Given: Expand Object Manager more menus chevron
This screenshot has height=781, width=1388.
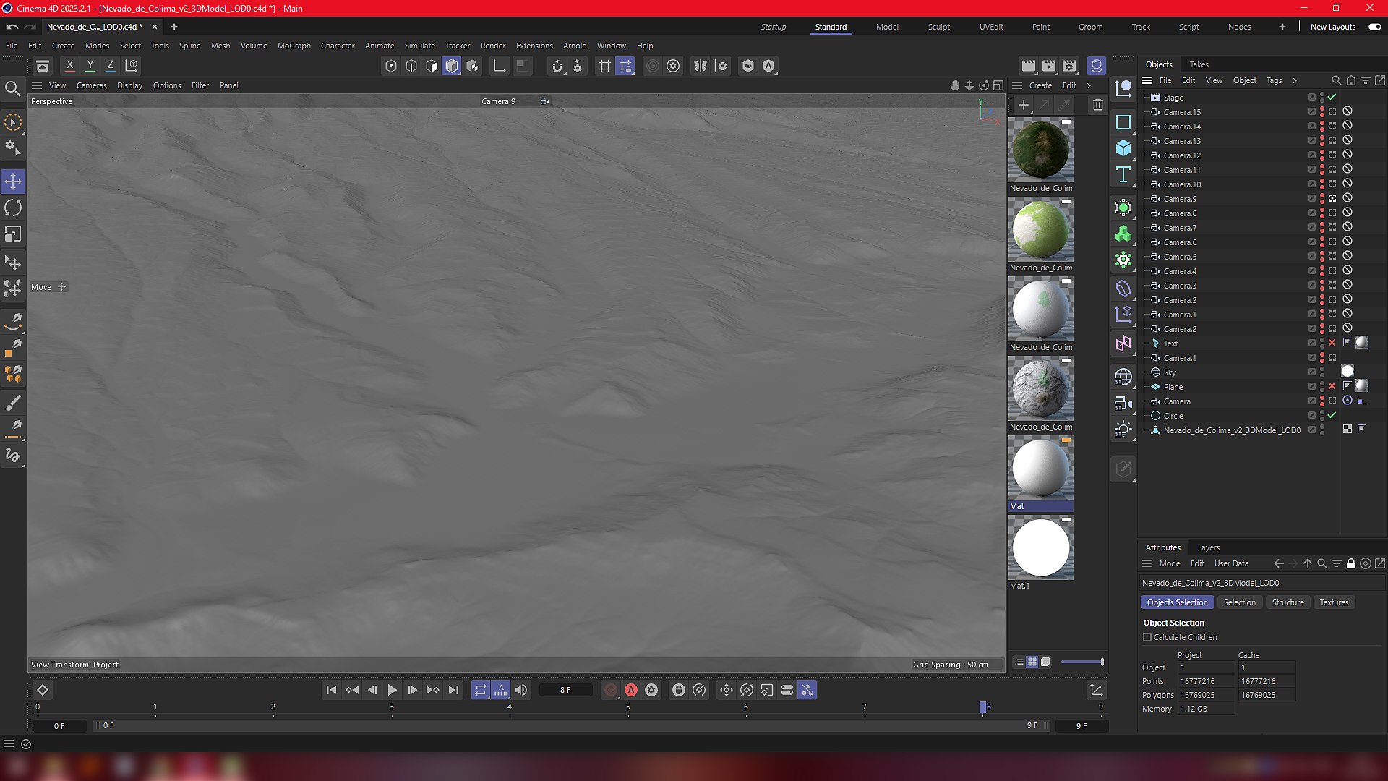Looking at the screenshot, I should tap(1295, 80).
